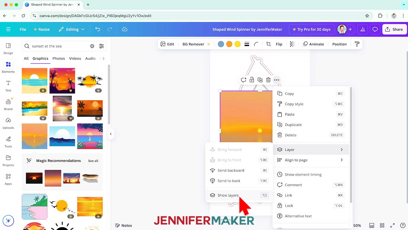Expand the Align to page submenu
This screenshot has height=230, width=408.
click(311, 160)
